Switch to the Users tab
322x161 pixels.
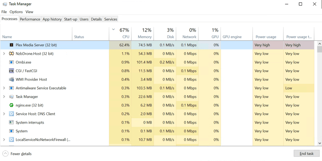[x=84, y=19]
